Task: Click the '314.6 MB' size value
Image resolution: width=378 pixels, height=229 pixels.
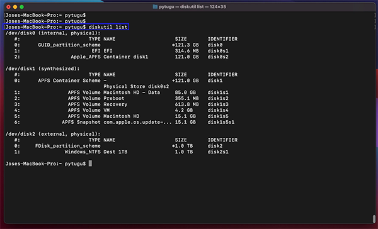Action: click(x=187, y=51)
